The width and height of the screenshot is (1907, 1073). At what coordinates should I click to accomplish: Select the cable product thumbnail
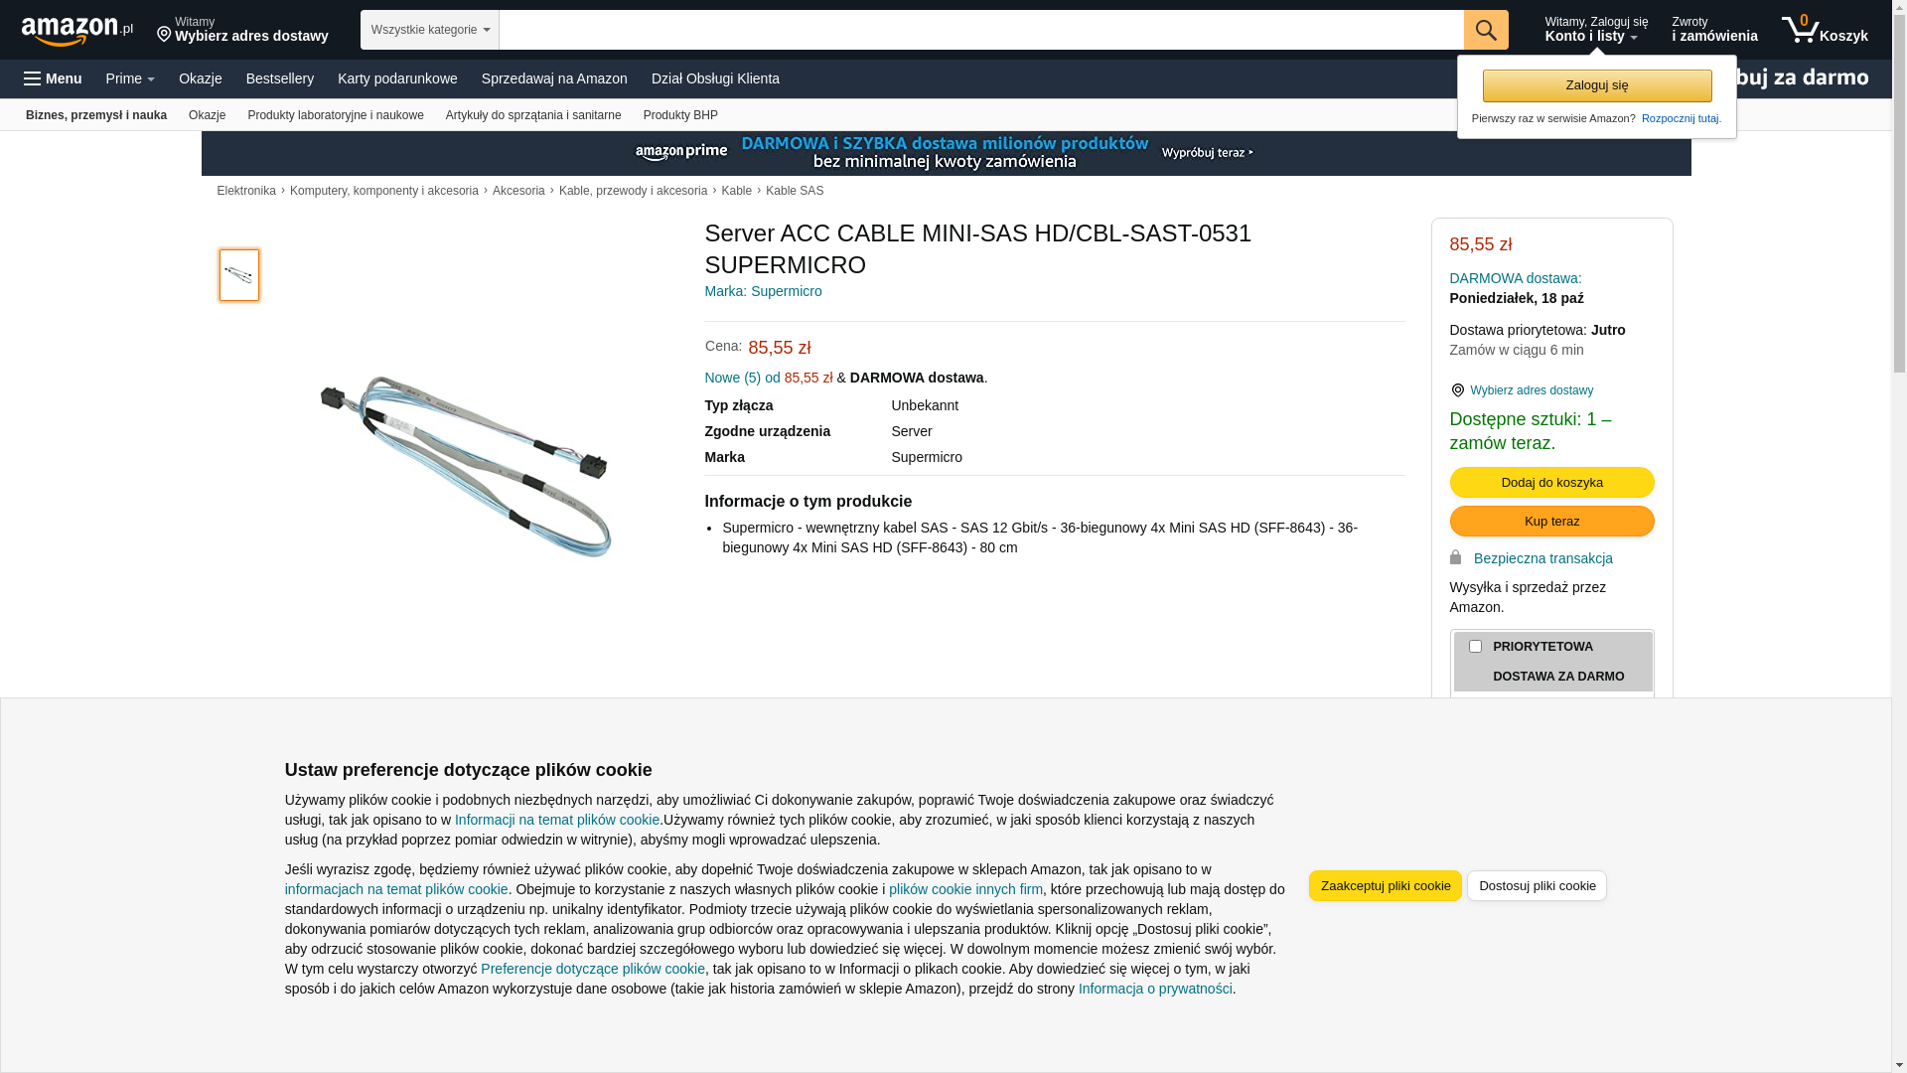(239, 275)
